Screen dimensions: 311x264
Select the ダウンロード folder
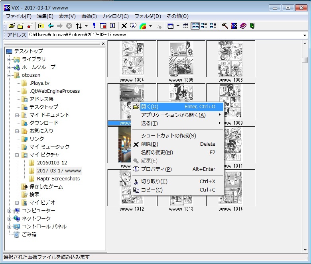tap(40, 123)
